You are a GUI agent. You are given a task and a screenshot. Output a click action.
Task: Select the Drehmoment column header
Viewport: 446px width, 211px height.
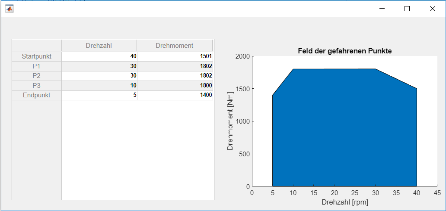click(x=174, y=46)
